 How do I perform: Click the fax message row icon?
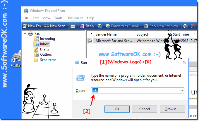(90, 41)
